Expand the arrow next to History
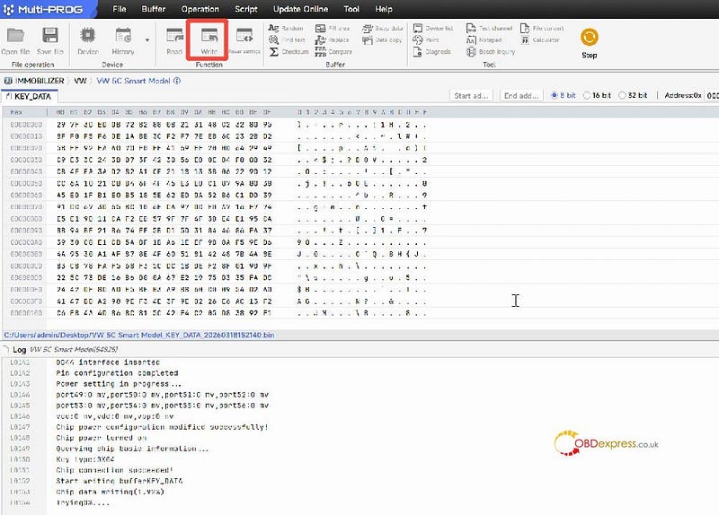Viewport: 719px width, 515px height. (147, 39)
